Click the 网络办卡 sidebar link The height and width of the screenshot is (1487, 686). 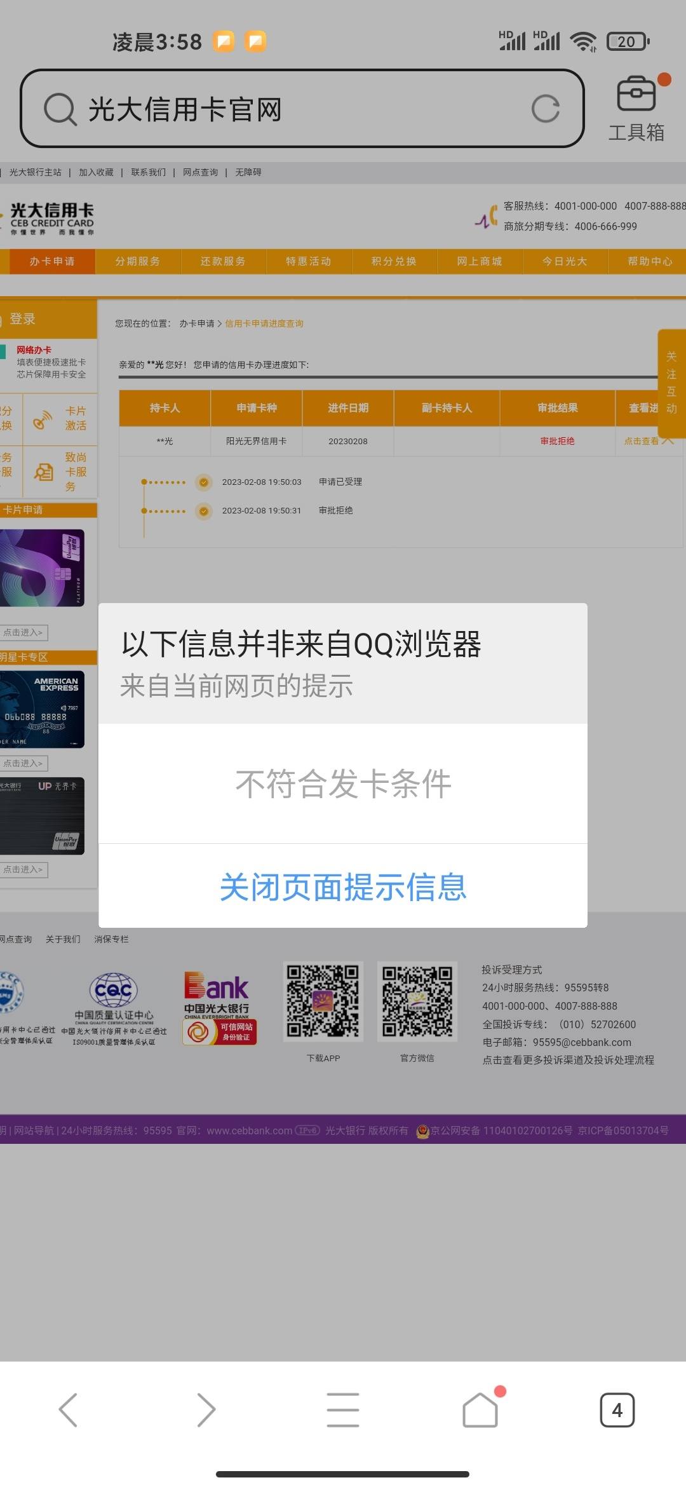(x=34, y=350)
